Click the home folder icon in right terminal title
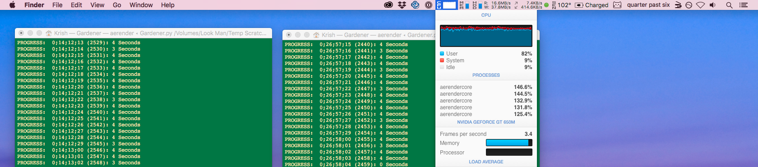Viewport: 758px width, 167px height. coord(316,35)
